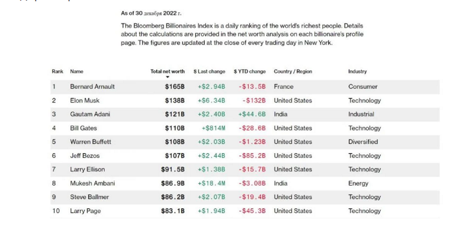Sort by the Name column header
Viewport: 474px width, 226px height.
click(77, 71)
